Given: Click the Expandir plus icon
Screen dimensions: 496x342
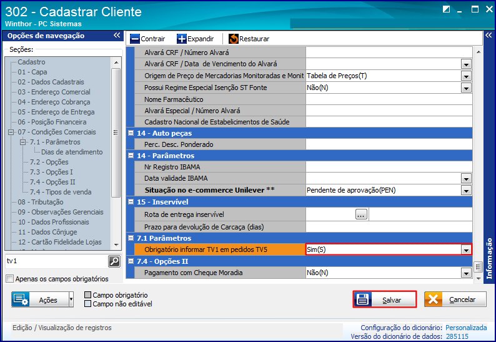Looking at the screenshot, I should [x=182, y=39].
